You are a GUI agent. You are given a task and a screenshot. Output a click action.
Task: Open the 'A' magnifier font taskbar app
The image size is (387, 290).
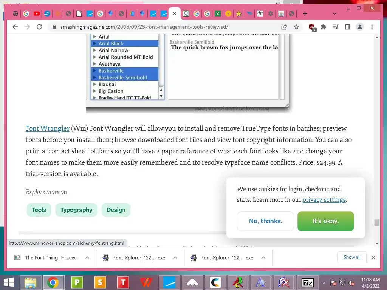pyautogui.click(x=261, y=282)
